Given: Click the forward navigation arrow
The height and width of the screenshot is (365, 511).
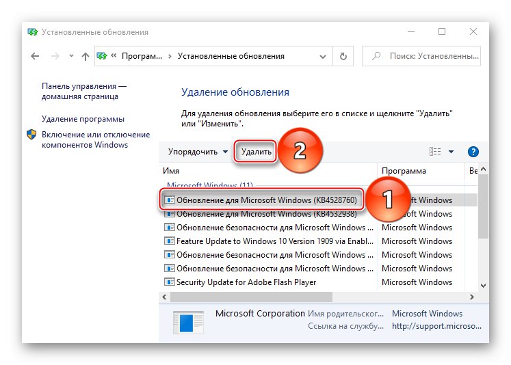Looking at the screenshot, I should 55,56.
